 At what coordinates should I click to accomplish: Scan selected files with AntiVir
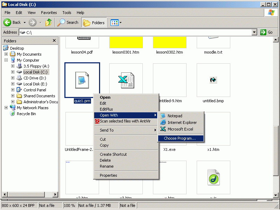point(125,121)
